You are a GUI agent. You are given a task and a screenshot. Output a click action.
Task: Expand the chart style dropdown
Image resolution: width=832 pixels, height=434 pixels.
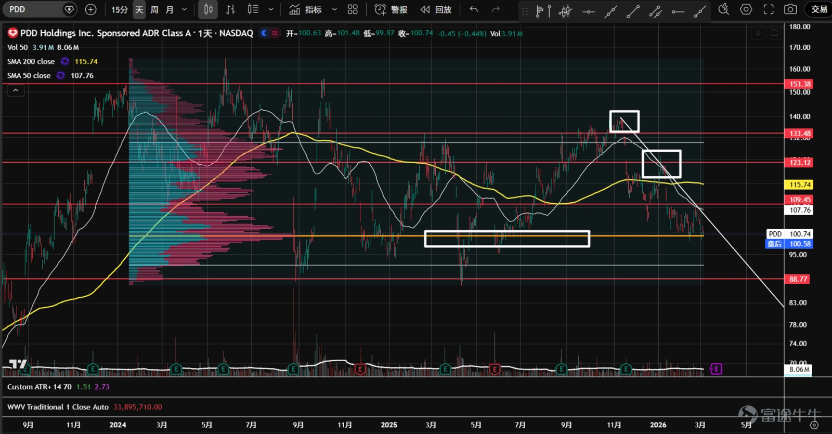coord(271,9)
